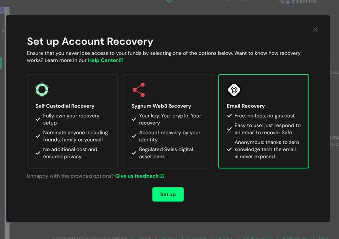The height and width of the screenshot is (239, 339).
Task: Click the Email Recovery logo icon
Action: (234, 90)
